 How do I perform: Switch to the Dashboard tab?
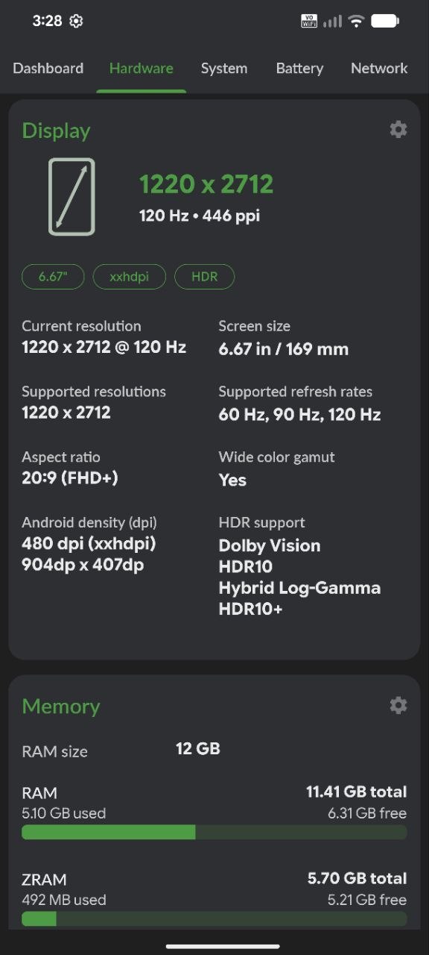tap(48, 68)
